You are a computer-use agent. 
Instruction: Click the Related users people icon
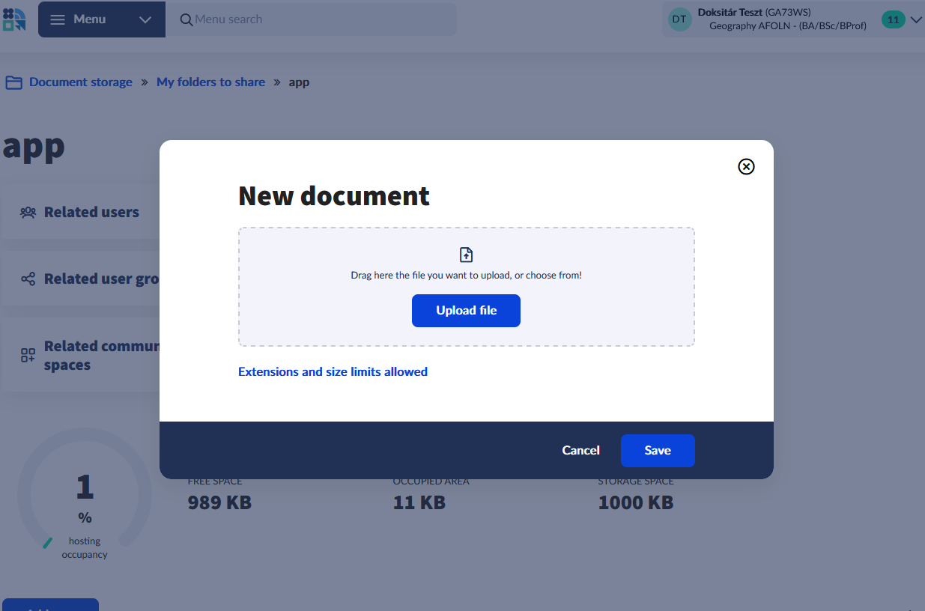[x=28, y=213]
